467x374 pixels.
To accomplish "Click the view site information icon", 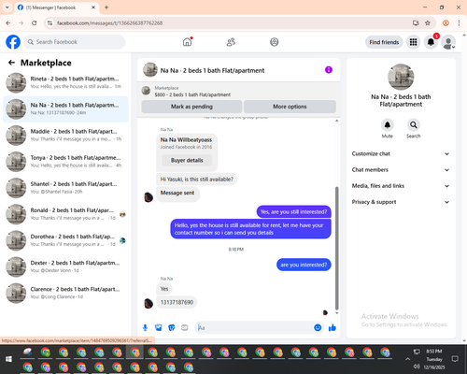I will (x=50, y=23).
